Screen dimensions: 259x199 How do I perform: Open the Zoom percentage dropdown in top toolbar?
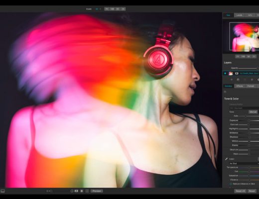tap(98, 9)
